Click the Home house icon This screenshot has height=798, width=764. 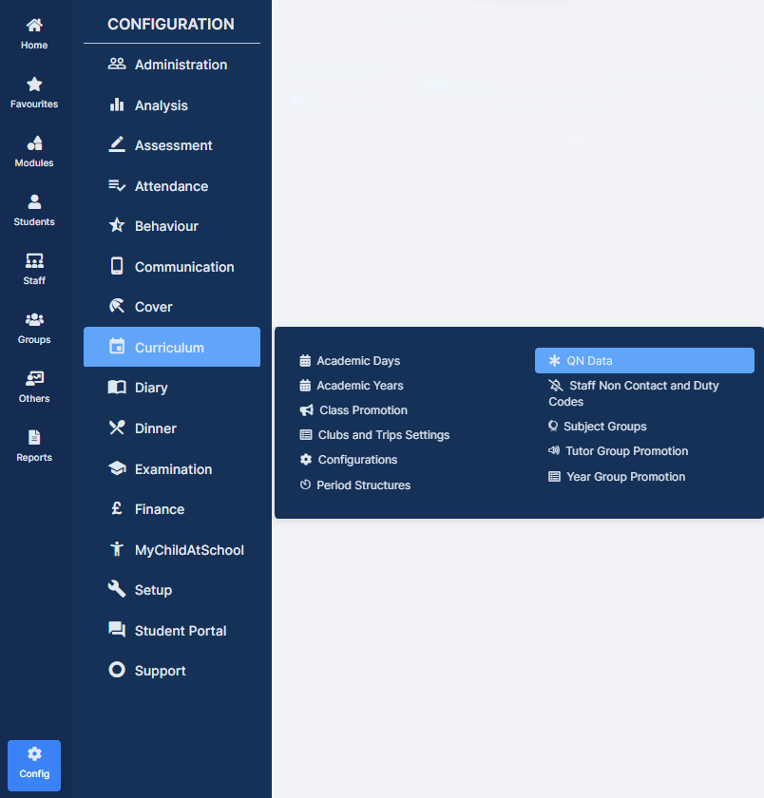34,25
